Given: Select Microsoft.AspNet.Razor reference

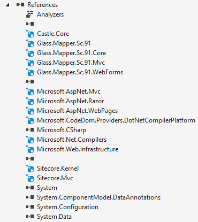Looking at the screenshot, I should [71, 101].
